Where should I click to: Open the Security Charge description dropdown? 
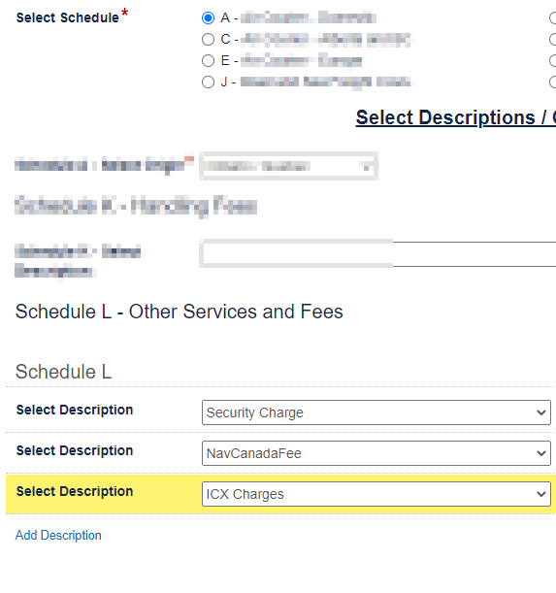pyautogui.click(x=376, y=412)
